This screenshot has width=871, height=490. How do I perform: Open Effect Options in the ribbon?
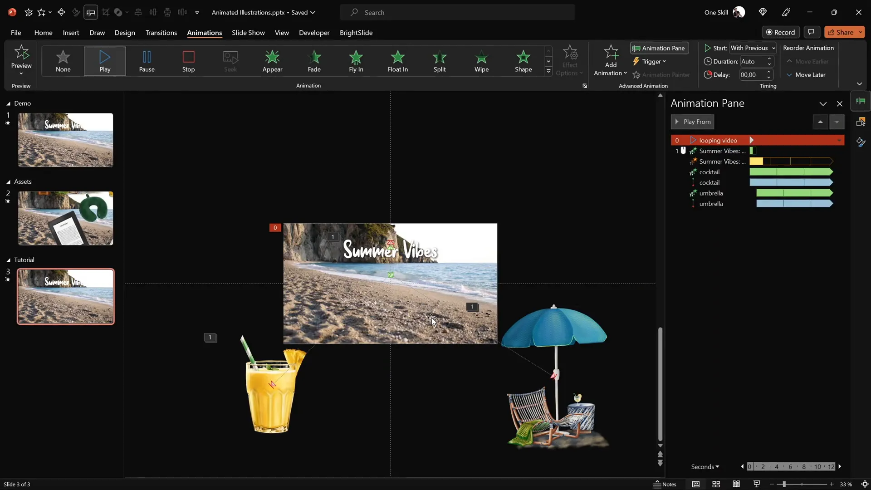pyautogui.click(x=570, y=60)
